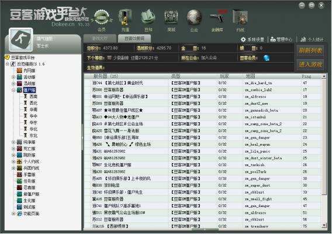Image resolution: width=332 pixels, height=234 pixels.
Task: Select the 华中 region under 僵尸服
Action: tap(33, 116)
